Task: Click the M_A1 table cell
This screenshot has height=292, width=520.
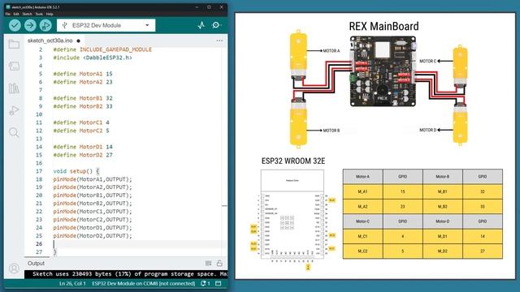Action: click(x=363, y=191)
